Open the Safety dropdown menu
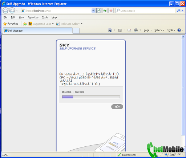 click(159, 30)
